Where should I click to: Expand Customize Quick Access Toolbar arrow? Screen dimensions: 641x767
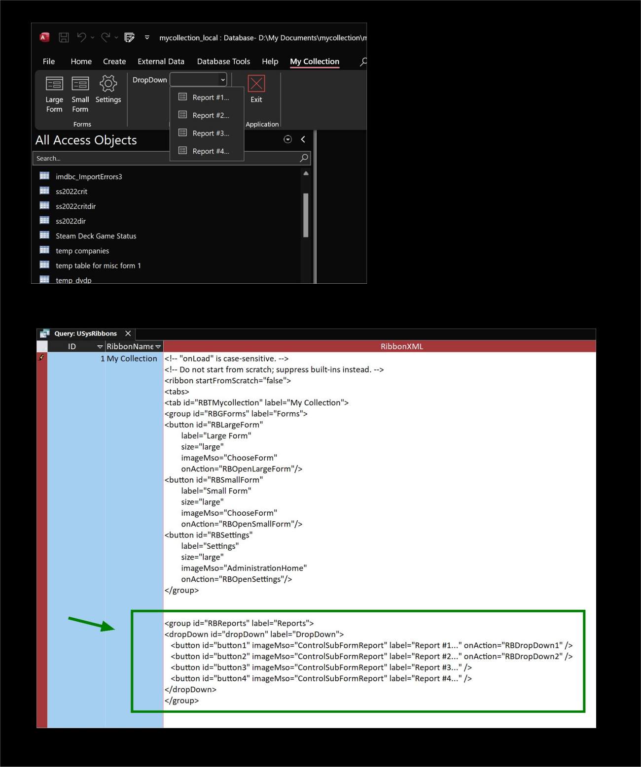point(147,37)
